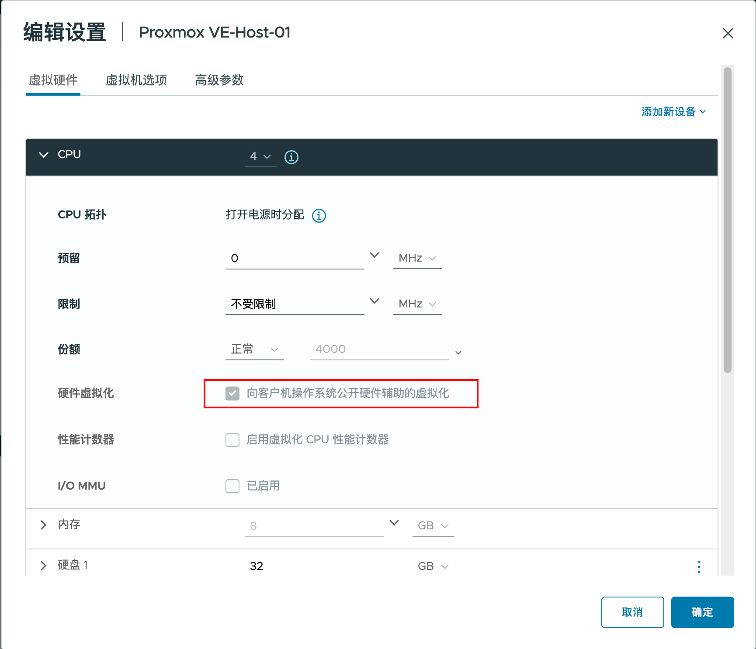Open the 预留 MHz unit dropdown

(417, 258)
